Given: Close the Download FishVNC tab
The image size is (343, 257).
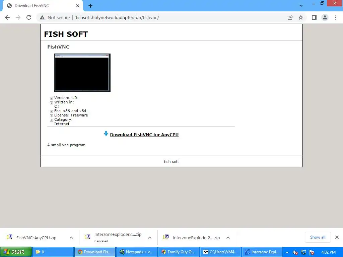Looking at the screenshot, I should (78, 6).
